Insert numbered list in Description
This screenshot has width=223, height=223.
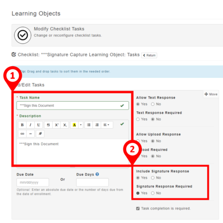(x=97, y=125)
